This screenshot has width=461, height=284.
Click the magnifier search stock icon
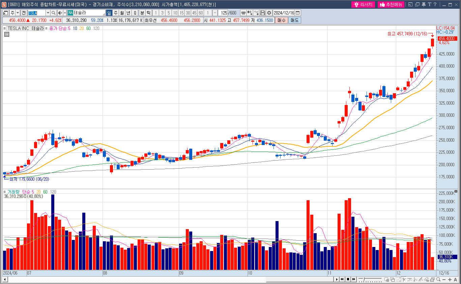coord(54,13)
